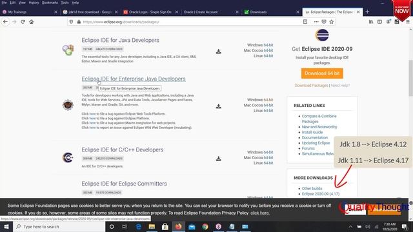Open New and Noteworthy link

click(x=319, y=127)
